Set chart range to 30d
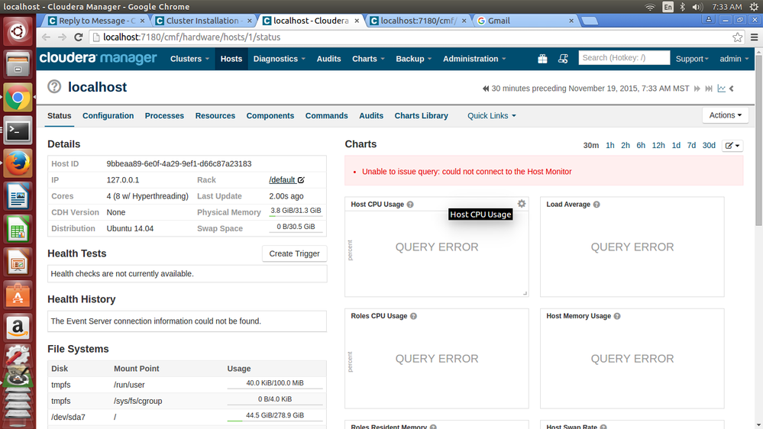The width and height of the screenshot is (763, 429). (709, 146)
